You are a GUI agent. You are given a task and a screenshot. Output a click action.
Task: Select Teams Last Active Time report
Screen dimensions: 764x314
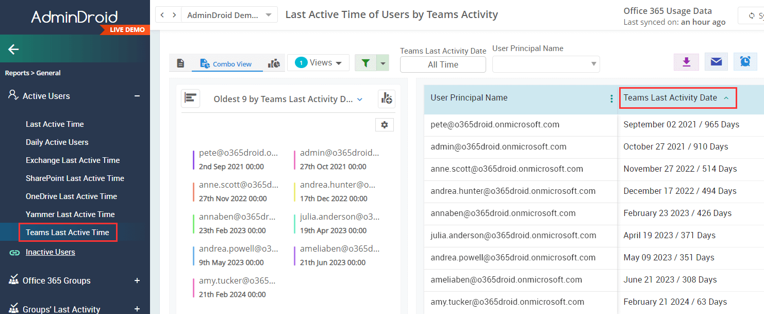pos(68,232)
